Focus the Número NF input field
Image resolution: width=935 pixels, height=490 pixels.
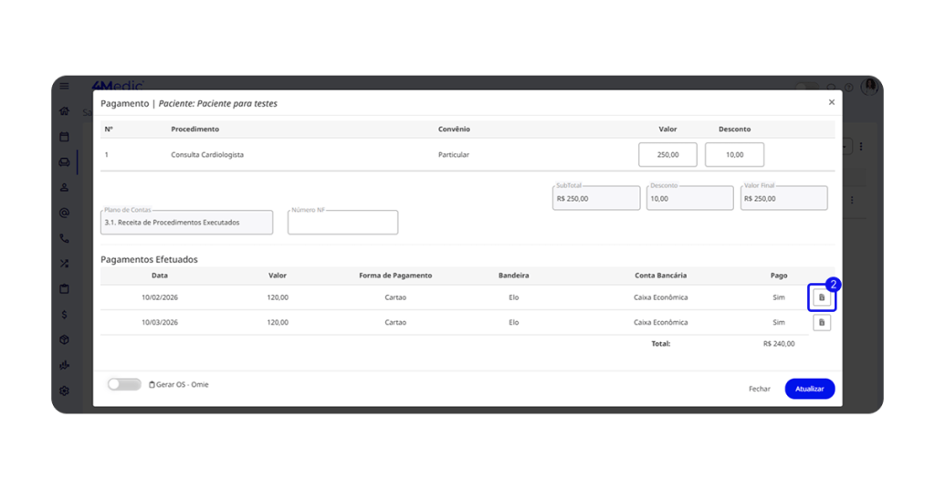coord(342,222)
